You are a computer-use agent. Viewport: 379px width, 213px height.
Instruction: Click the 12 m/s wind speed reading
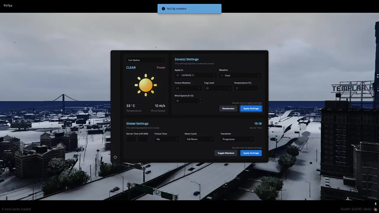160,106
